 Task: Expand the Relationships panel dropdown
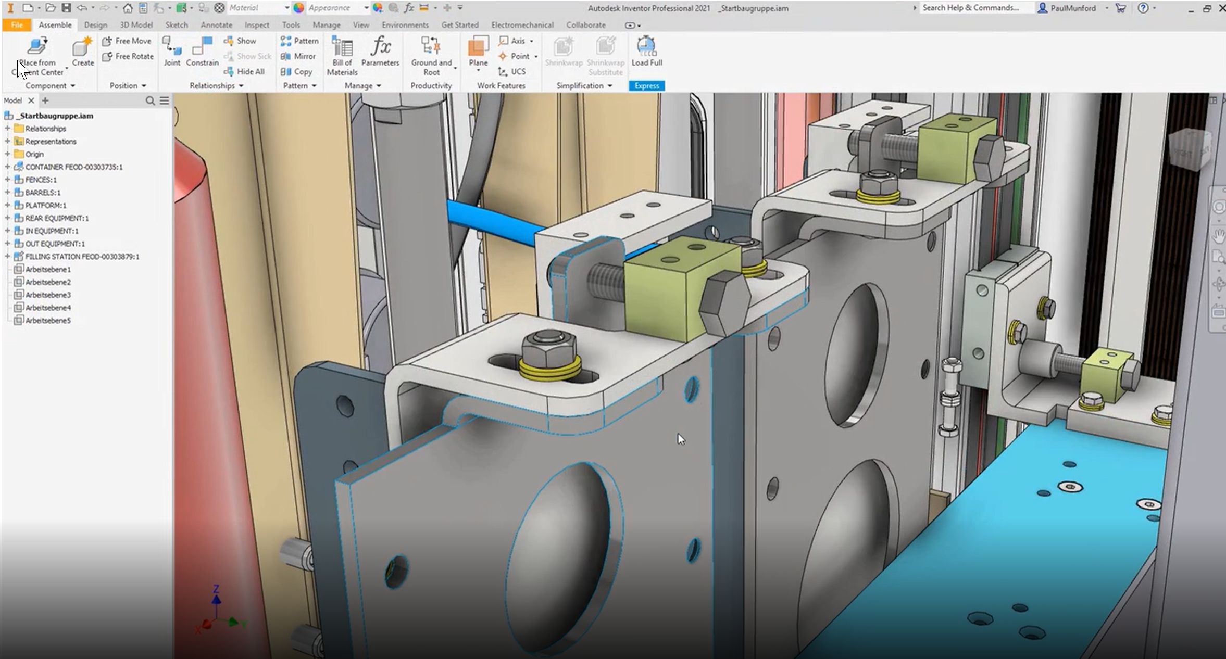(241, 86)
